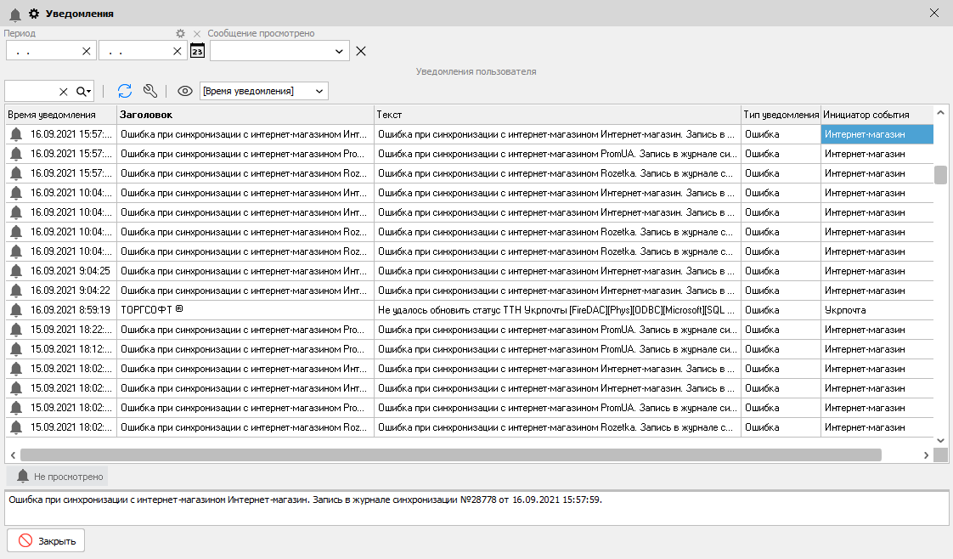Image resolution: width=953 pixels, height=559 pixels.
Task: Click the refresh notifications icon
Action: [x=125, y=91]
